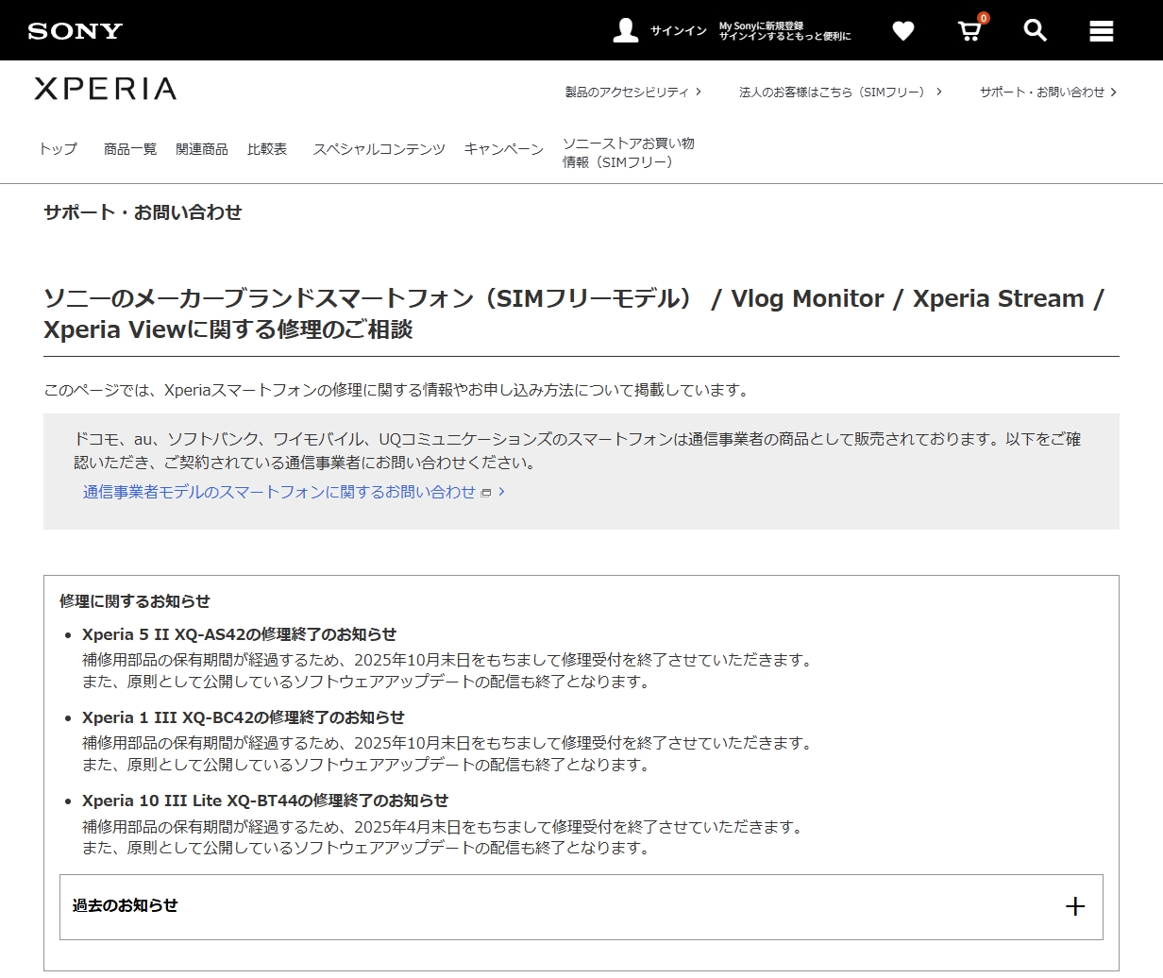Select the トップ navigation item
Image resolution: width=1163 pixels, height=978 pixels.
[58, 149]
